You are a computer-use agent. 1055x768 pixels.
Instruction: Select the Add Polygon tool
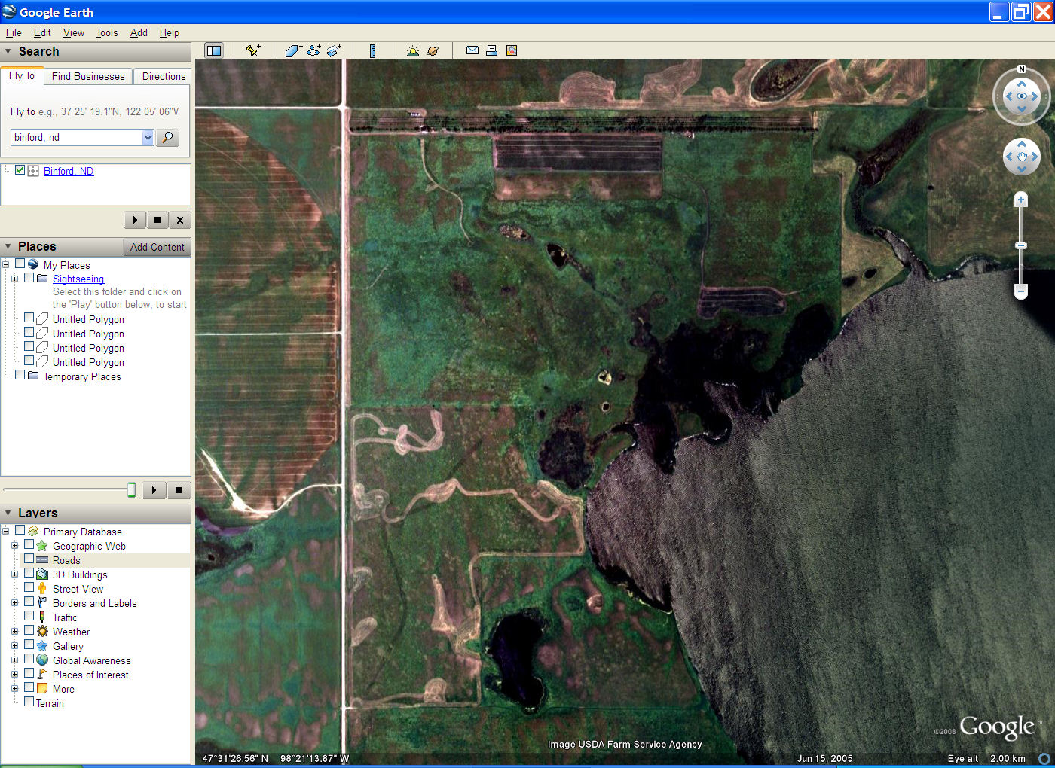pyautogui.click(x=294, y=50)
